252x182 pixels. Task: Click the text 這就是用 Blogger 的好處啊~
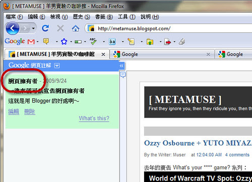[43, 101]
